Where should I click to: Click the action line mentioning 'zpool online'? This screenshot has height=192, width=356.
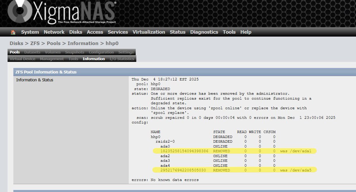coord(219,108)
